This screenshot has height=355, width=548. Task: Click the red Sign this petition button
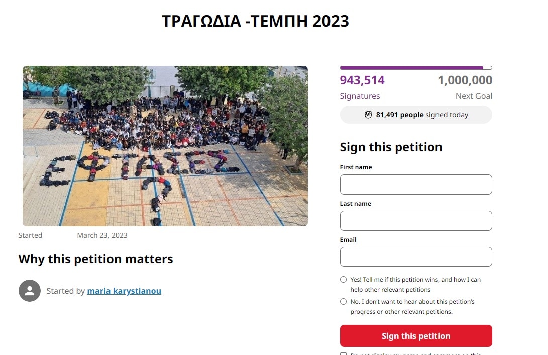tap(416, 336)
